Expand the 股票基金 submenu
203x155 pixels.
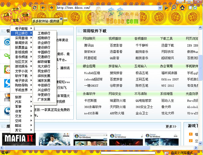tap(22, 47)
